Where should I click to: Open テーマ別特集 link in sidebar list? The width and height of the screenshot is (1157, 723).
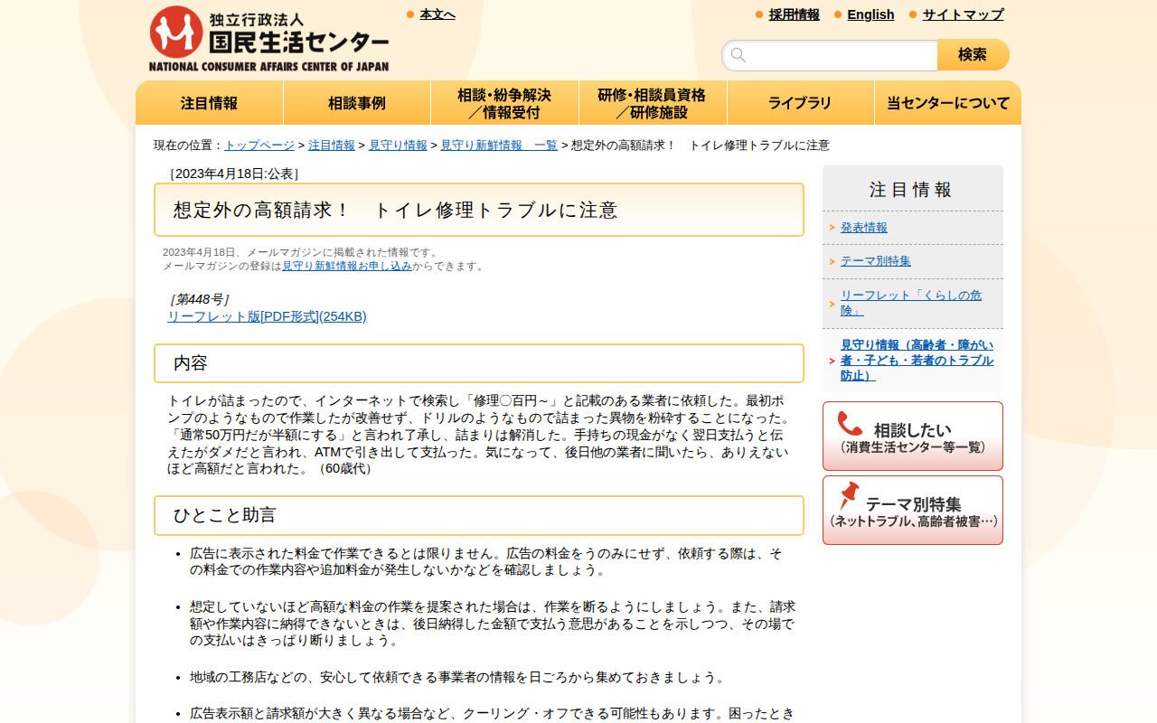pyautogui.click(x=876, y=261)
